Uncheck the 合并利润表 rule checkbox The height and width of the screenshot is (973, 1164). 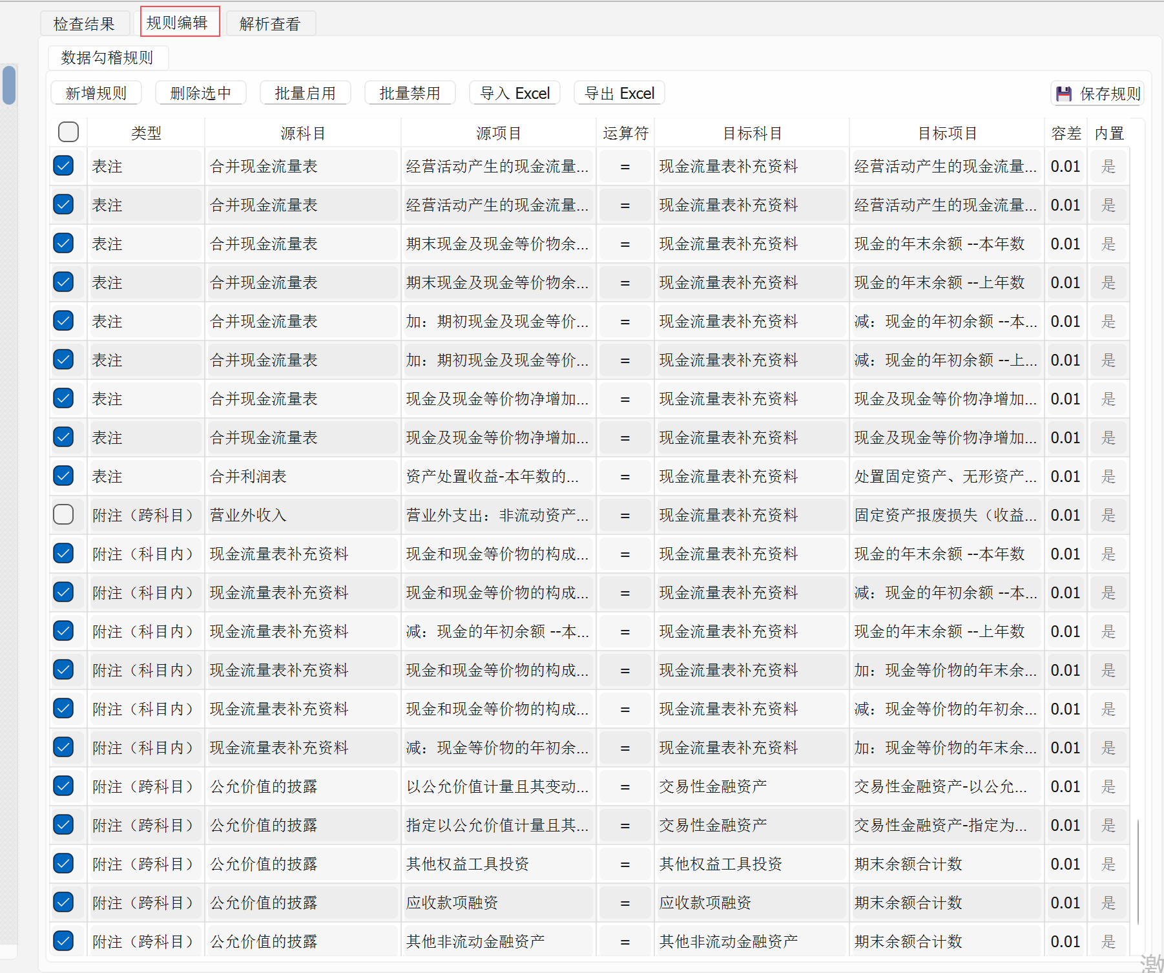pos(63,476)
